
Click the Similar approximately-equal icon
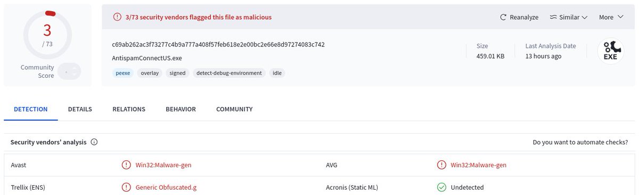(x=553, y=17)
